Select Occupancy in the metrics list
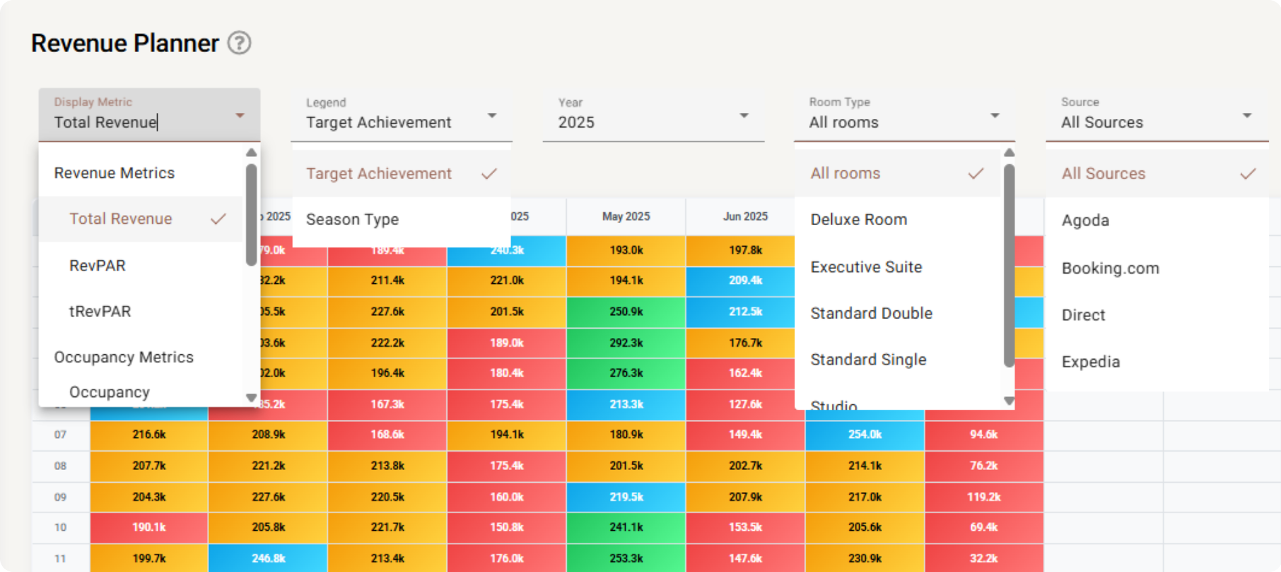 [110, 392]
